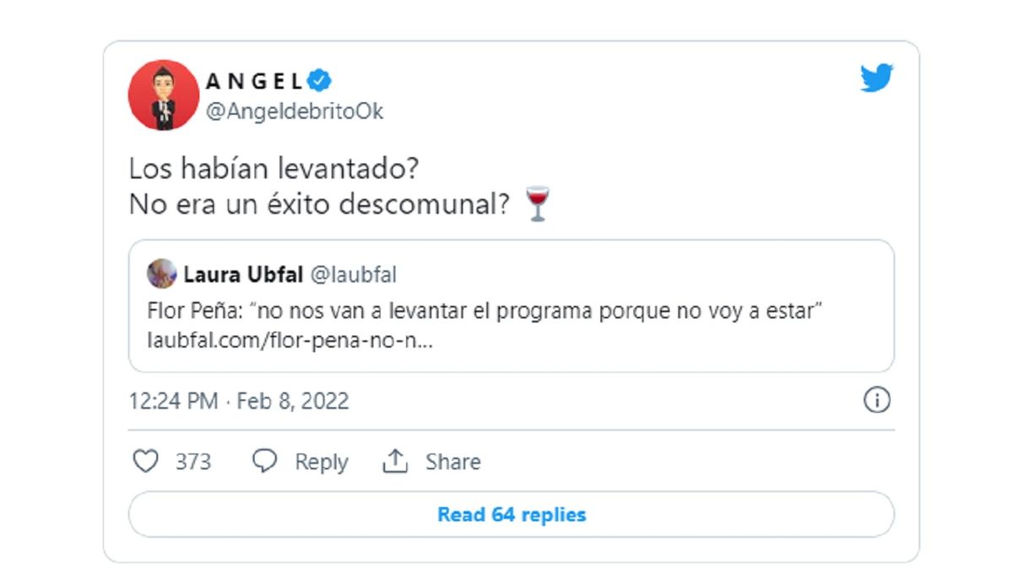Click the blue verified badge next to ANGEL

tap(320, 81)
